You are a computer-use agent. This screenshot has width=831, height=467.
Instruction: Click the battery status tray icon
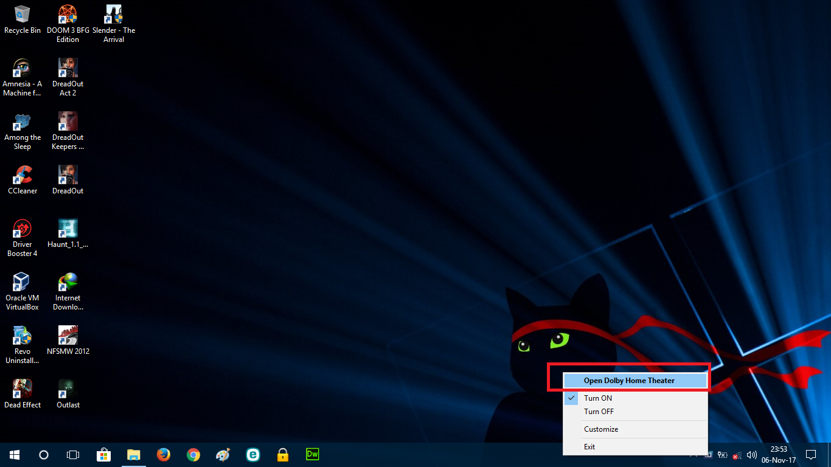[723, 454]
